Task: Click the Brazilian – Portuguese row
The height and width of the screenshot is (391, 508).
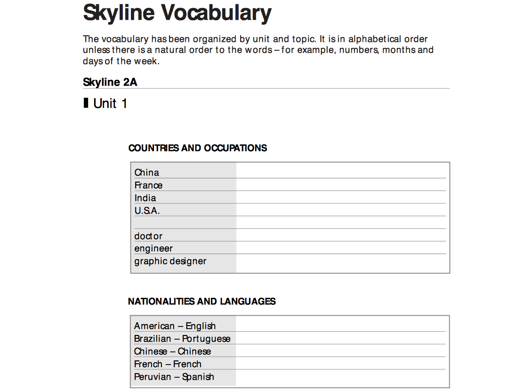Action: (x=182, y=338)
